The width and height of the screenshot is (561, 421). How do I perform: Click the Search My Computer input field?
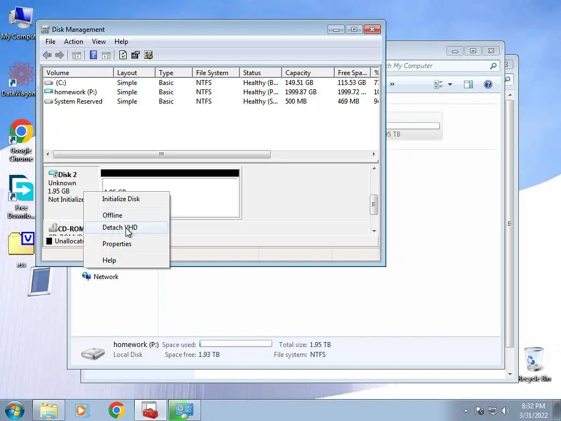pyautogui.click(x=437, y=66)
